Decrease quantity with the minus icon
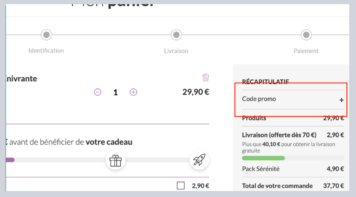This screenshot has height=197, width=356. [98, 92]
